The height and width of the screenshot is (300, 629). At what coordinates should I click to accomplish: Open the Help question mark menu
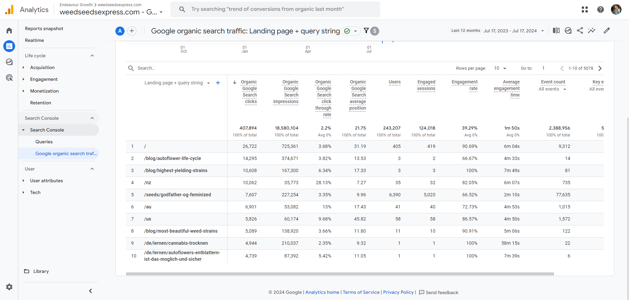pos(600,9)
